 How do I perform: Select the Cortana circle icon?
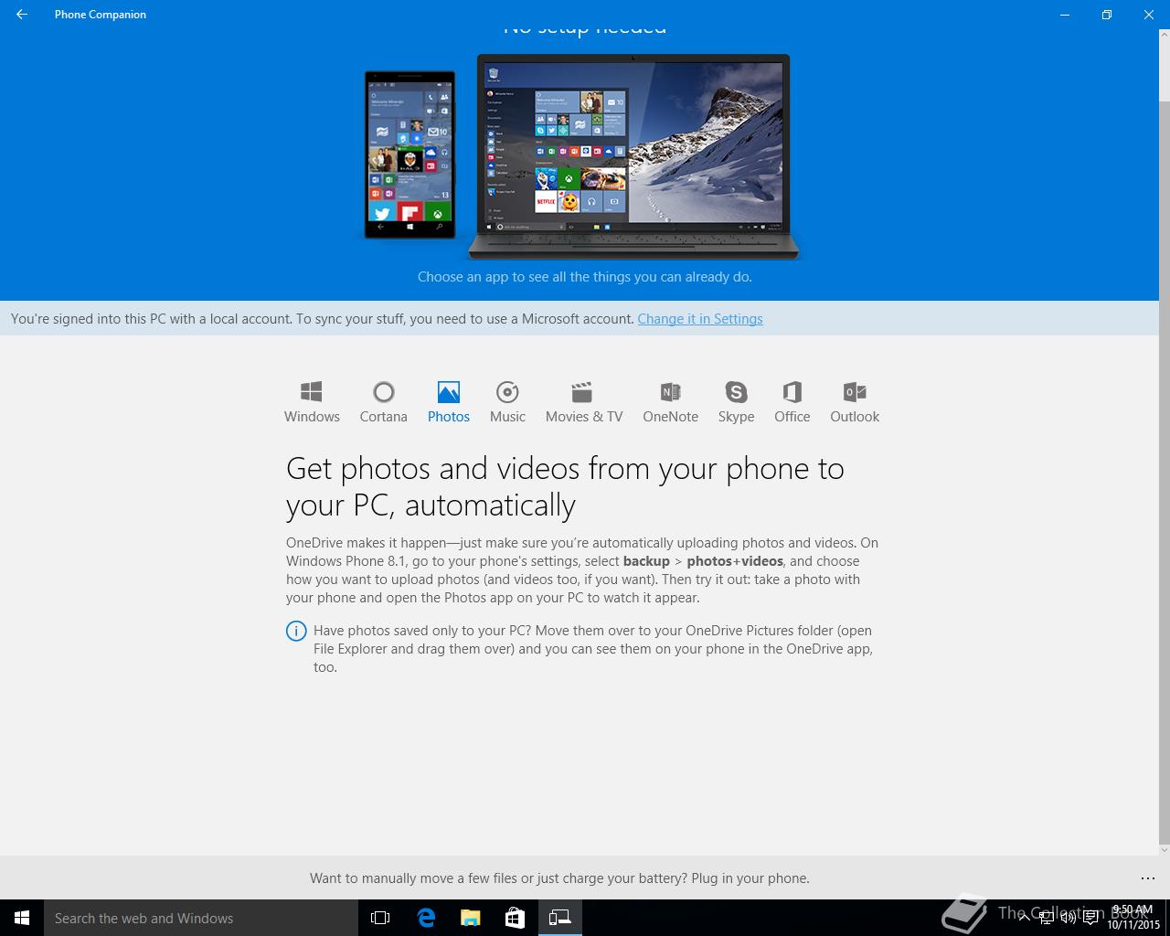pyautogui.click(x=383, y=392)
